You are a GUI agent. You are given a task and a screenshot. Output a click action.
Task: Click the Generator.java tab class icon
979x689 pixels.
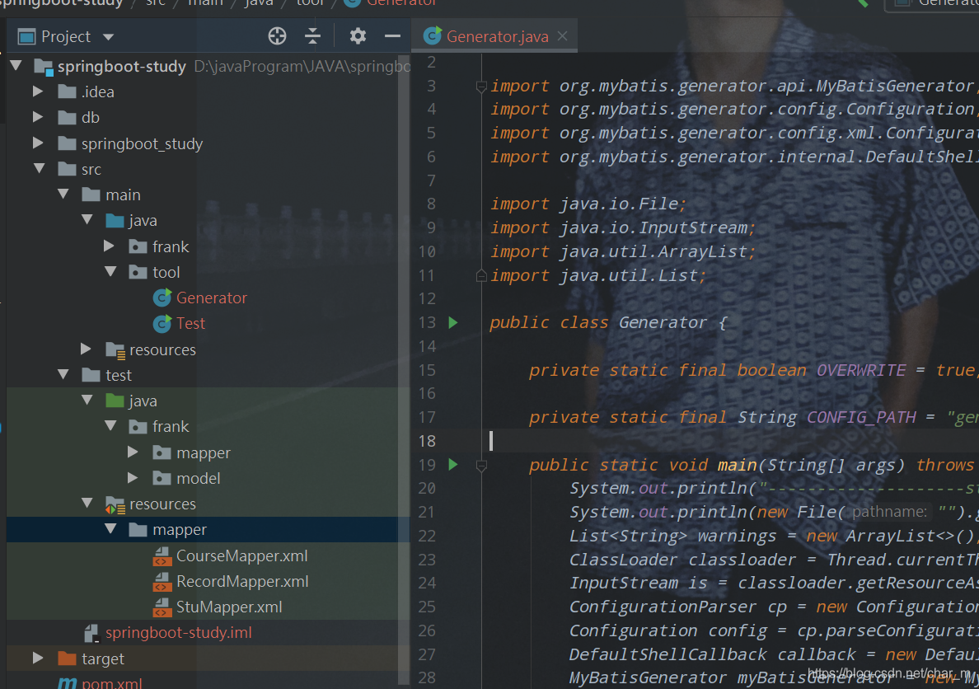(433, 35)
